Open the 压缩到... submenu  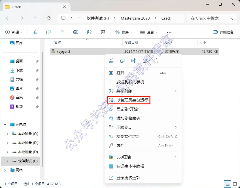click(143, 127)
